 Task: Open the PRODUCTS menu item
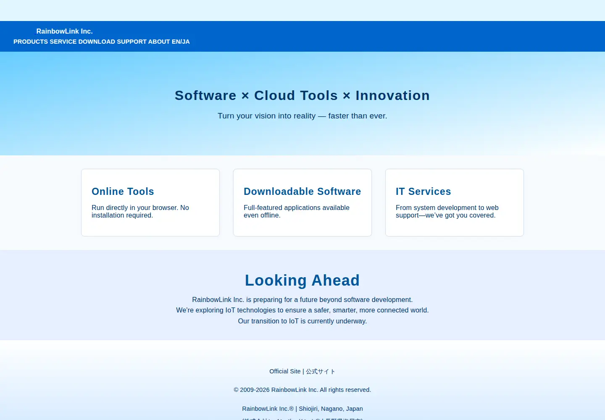click(x=31, y=42)
